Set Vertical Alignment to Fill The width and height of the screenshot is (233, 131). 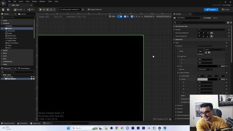click(212, 36)
